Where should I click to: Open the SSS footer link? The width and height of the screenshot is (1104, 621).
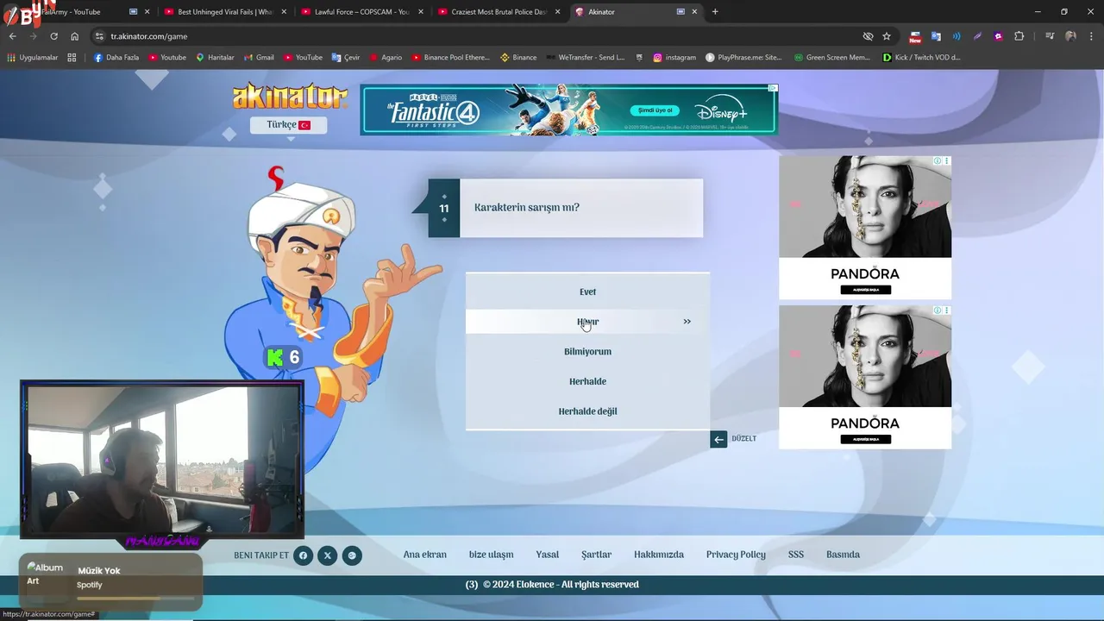(x=796, y=555)
